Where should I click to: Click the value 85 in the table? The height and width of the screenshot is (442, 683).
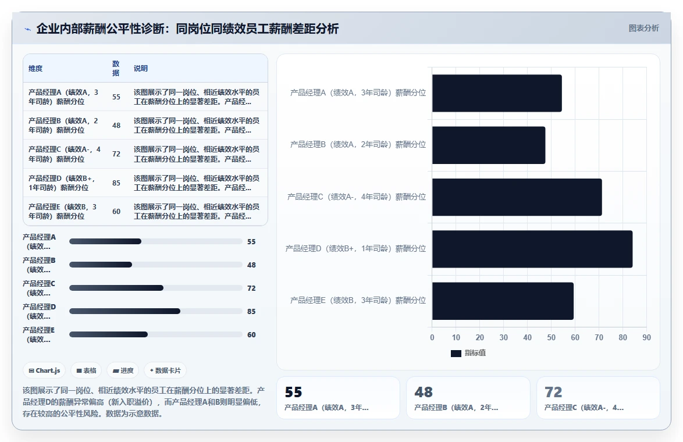click(116, 183)
